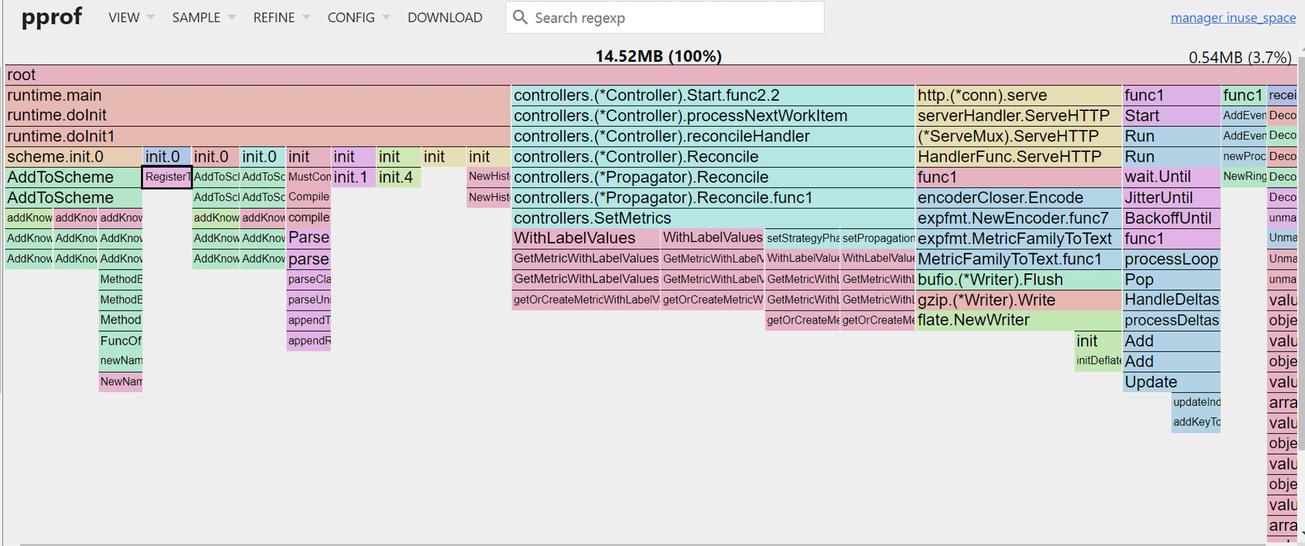Image resolution: width=1305 pixels, height=546 pixels.
Task: Select the flate.NewWriter frame
Action: pos(1019,320)
